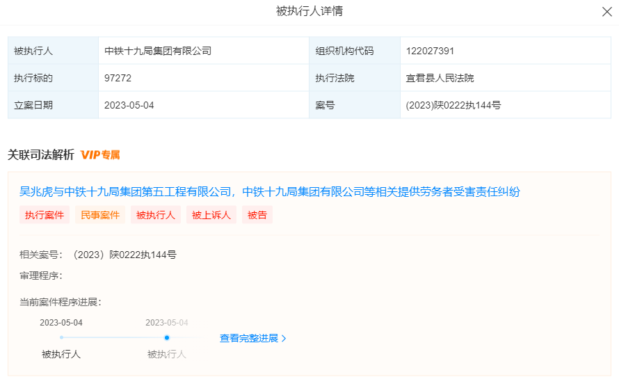
Task: Open the 吴兆虎与中铁十九局 case title link
Action: [270, 192]
